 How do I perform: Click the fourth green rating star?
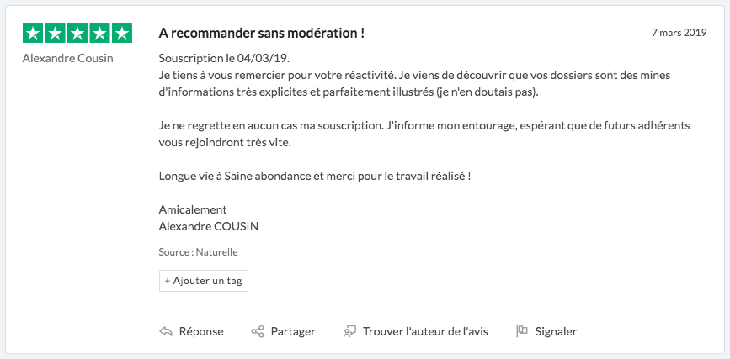pyautogui.click(x=100, y=34)
